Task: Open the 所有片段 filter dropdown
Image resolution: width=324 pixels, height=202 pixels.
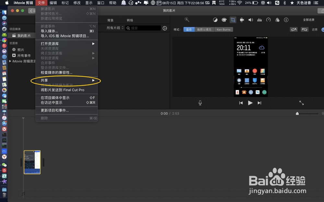Action: click(x=115, y=28)
